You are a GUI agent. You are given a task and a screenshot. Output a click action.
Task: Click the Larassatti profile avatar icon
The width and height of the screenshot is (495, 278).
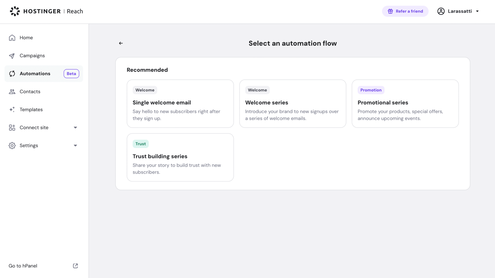coord(441,11)
